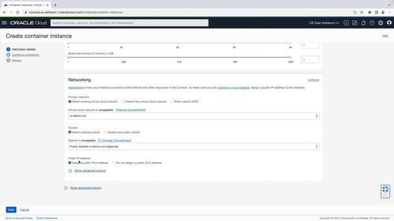Click the browser back arrow
The height and width of the screenshot is (221, 394).
(x=4, y=12)
